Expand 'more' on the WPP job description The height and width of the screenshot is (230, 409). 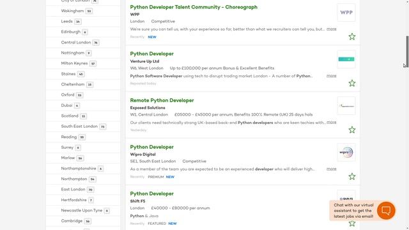(331, 29)
